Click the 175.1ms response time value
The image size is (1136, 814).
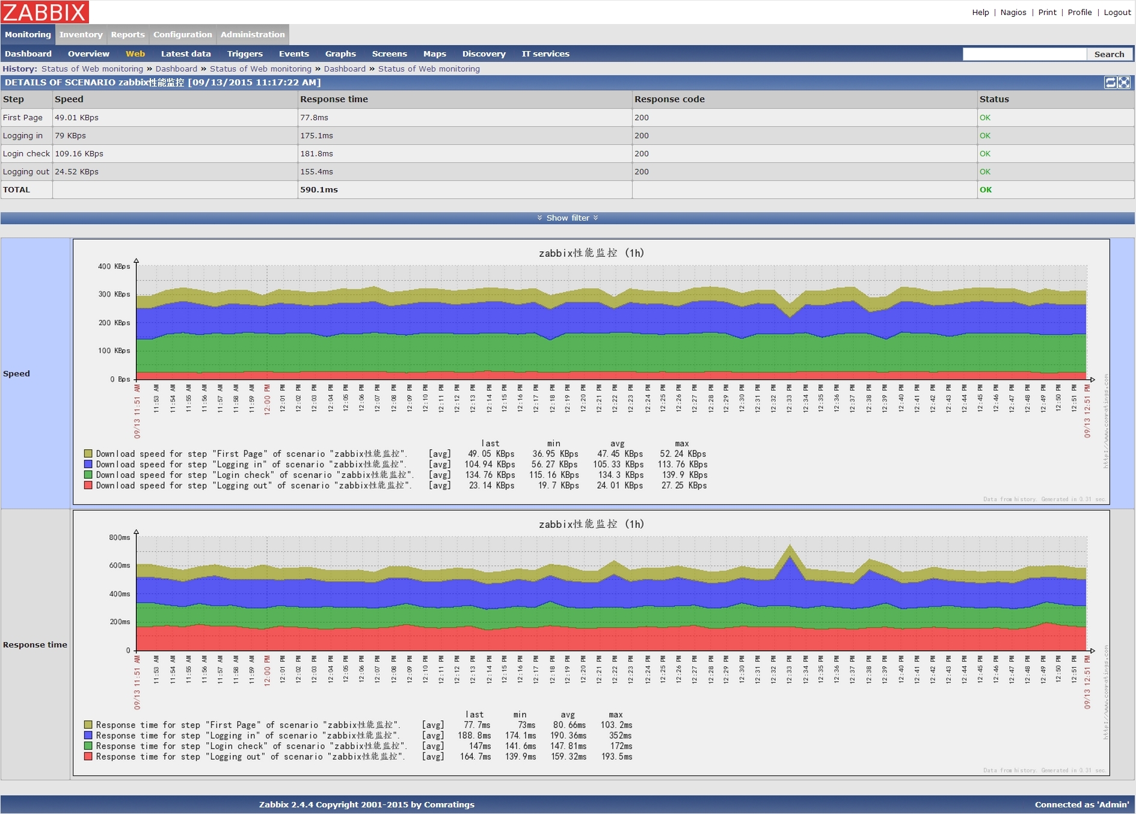point(316,135)
